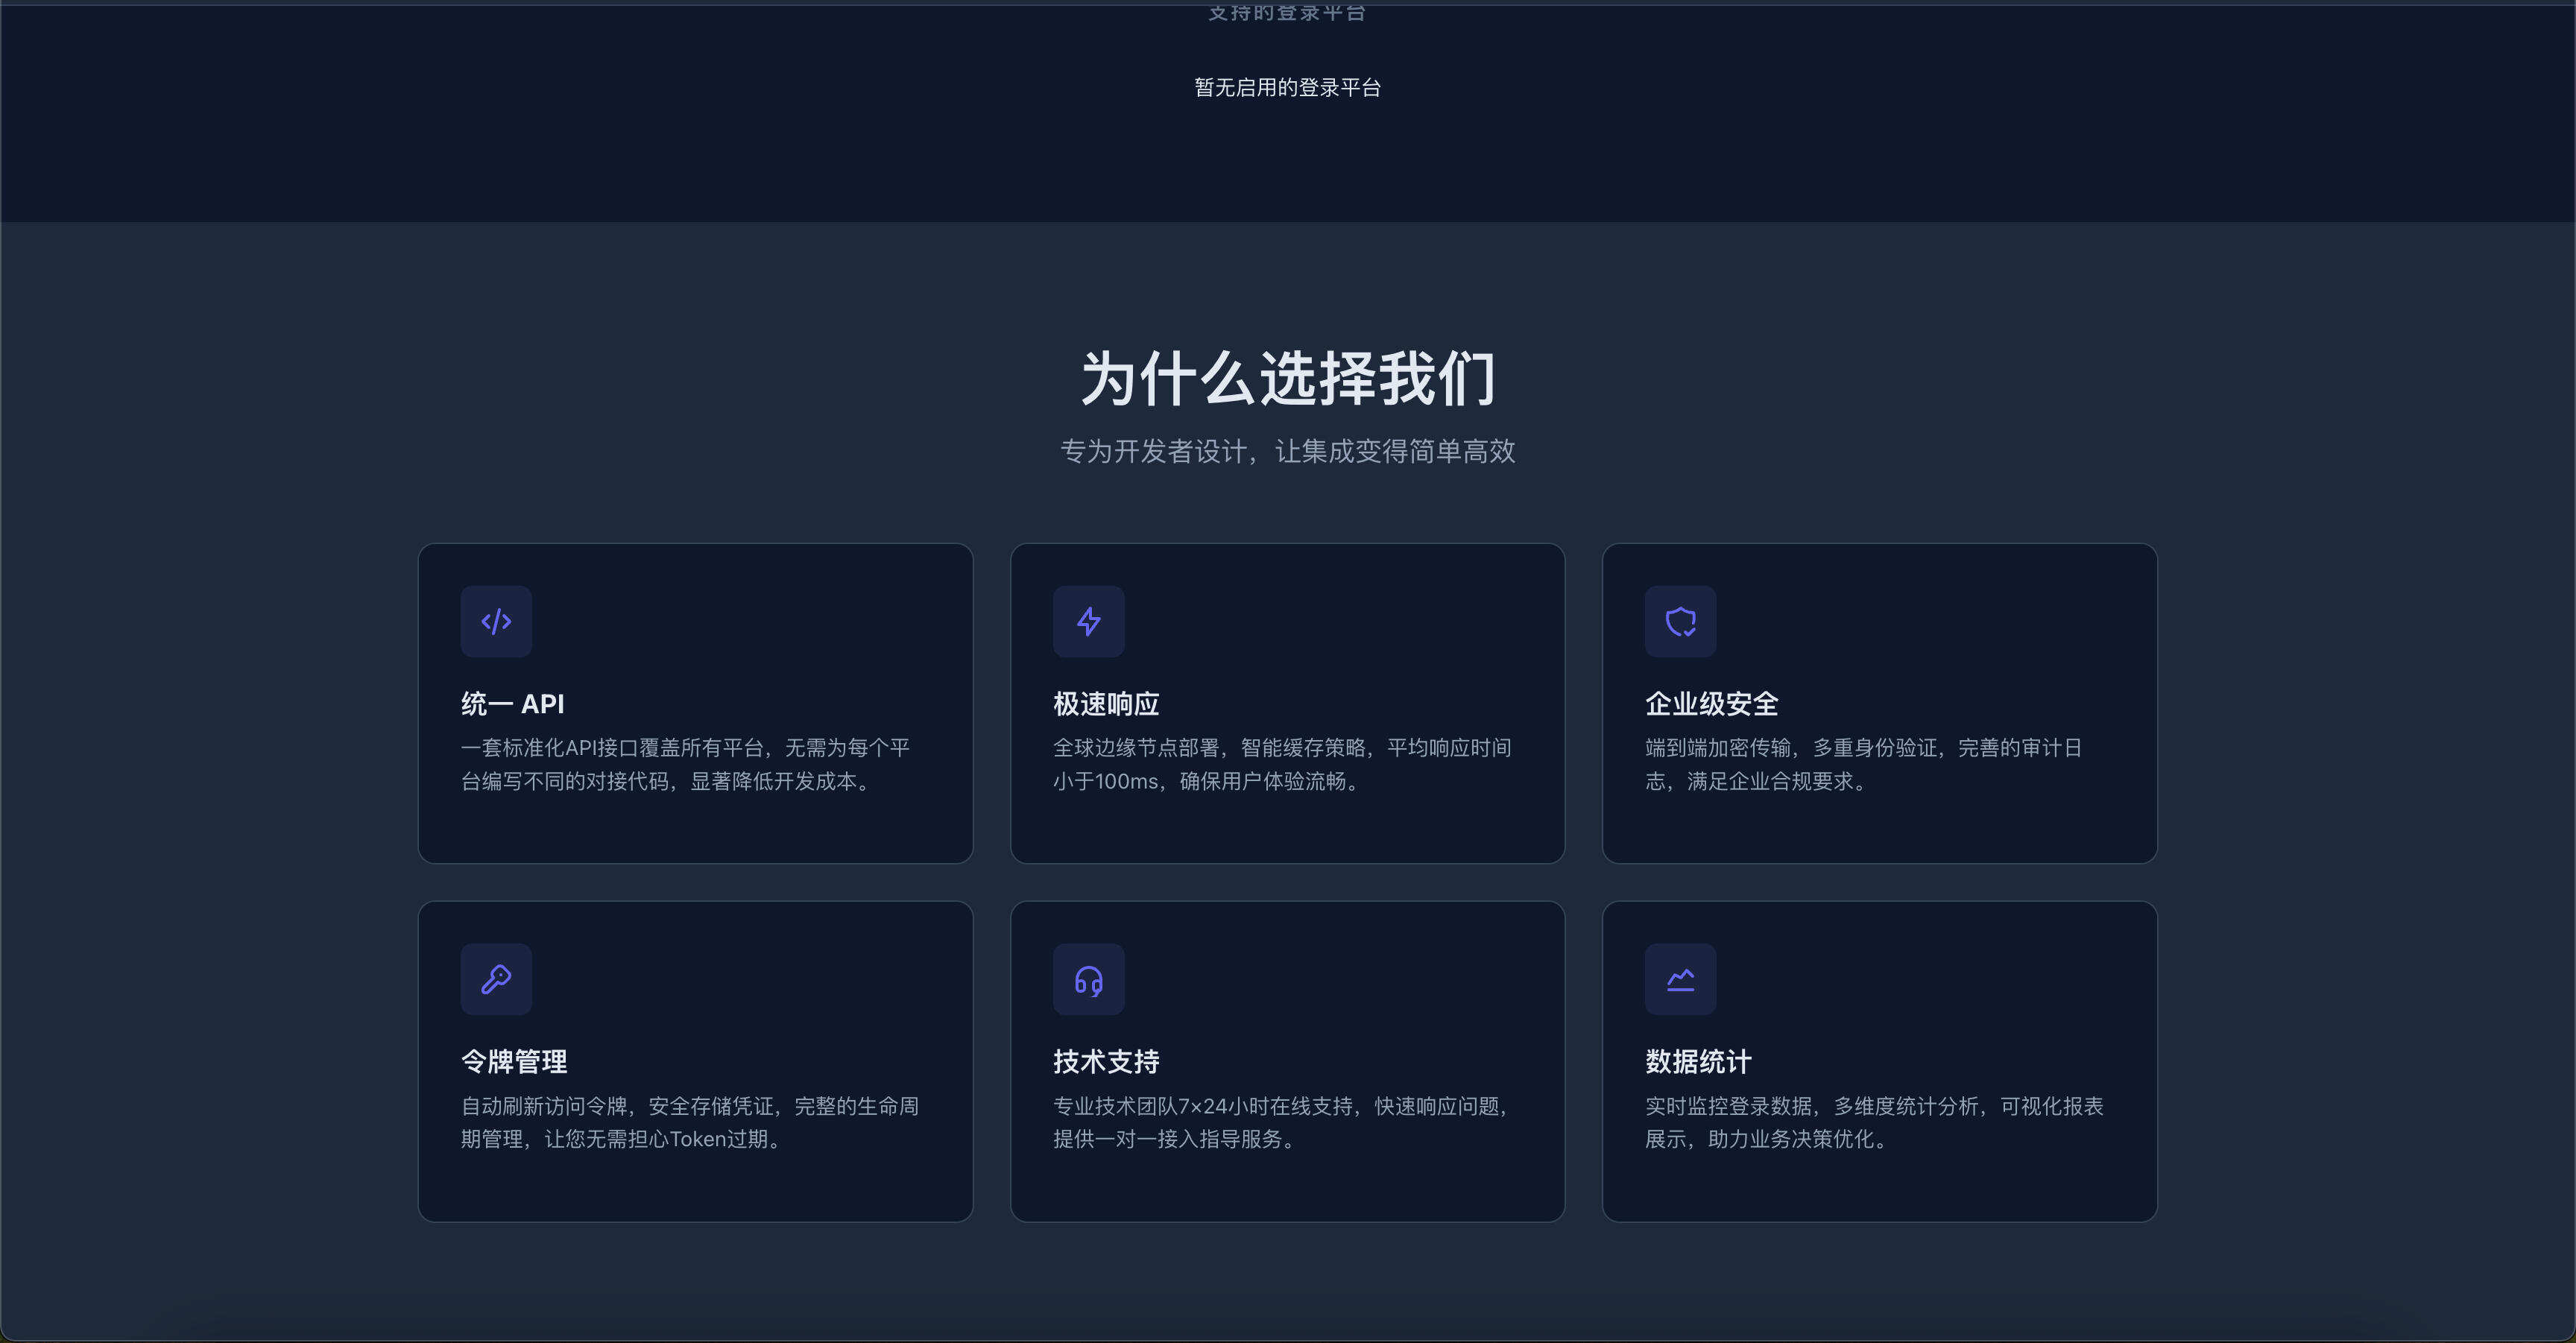Click the lightning icon on 极速响应 card
The height and width of the screenshot is (1343, 2576).
coord(1088,621)
